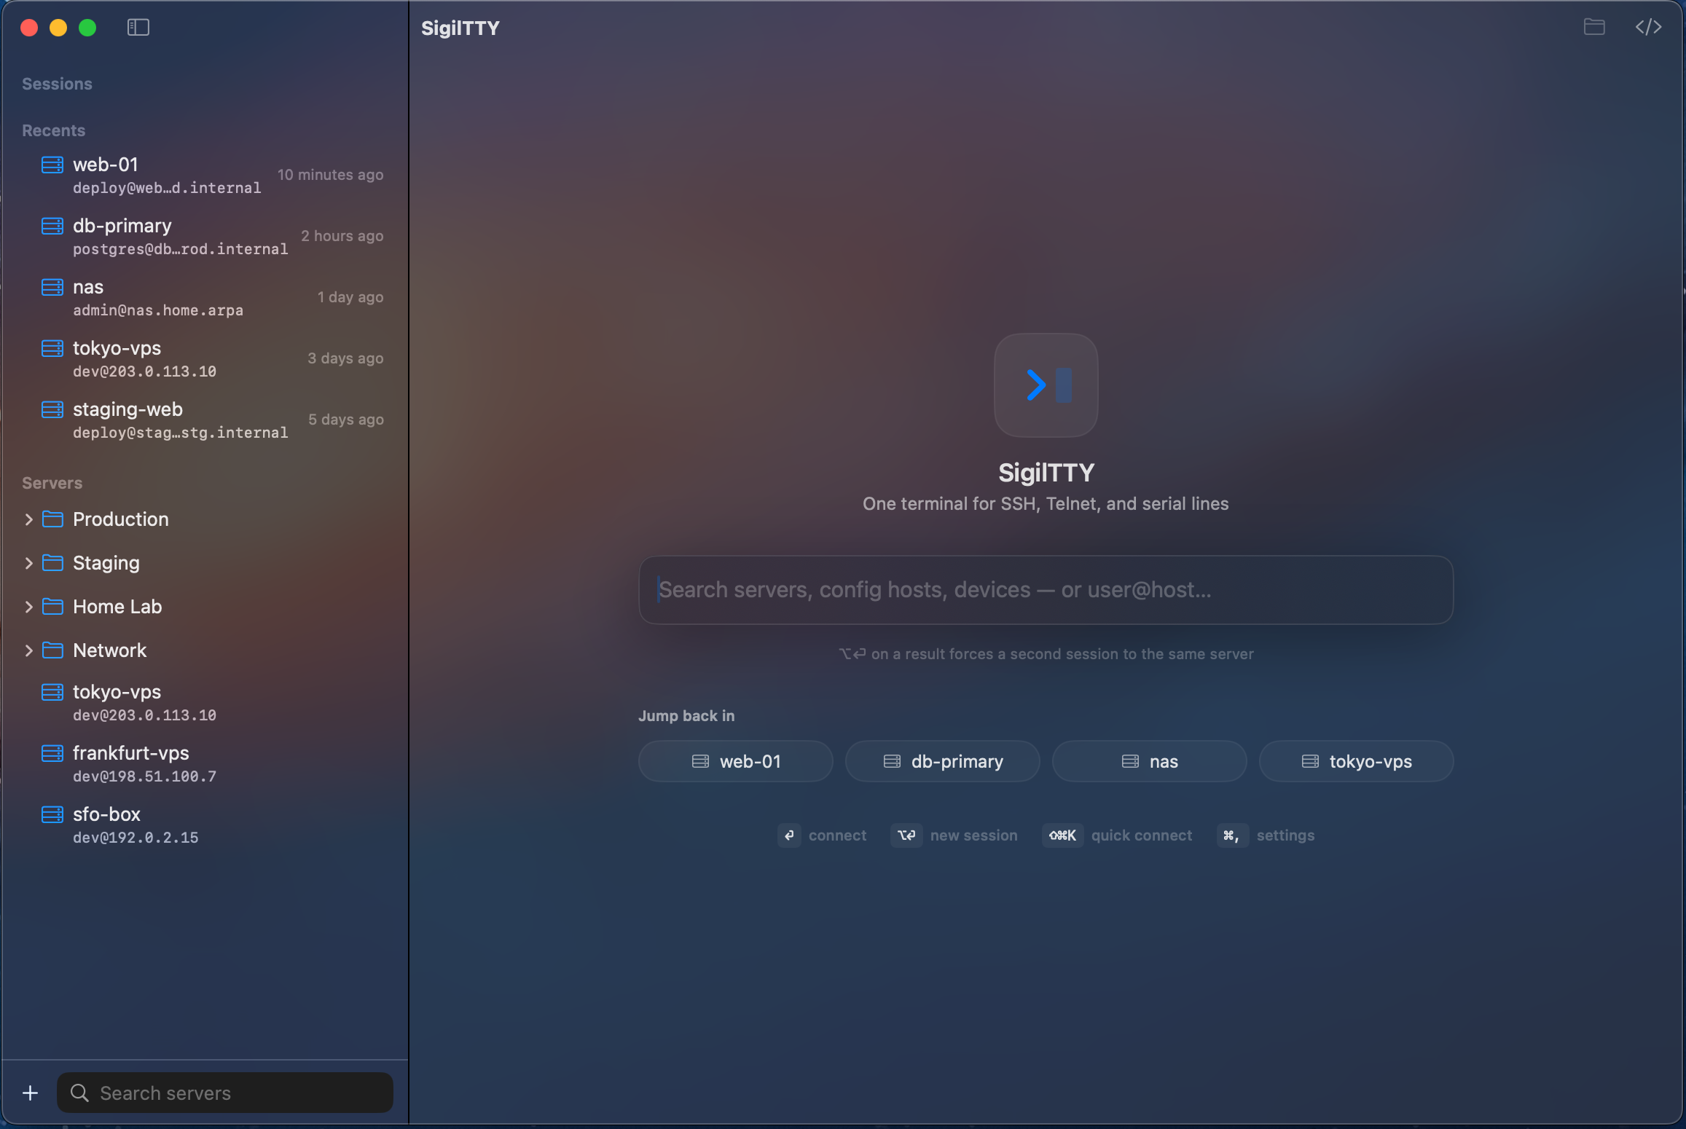
Task: Open recent tokyo-vps from 3 days ago
Action: coord(205,359)
